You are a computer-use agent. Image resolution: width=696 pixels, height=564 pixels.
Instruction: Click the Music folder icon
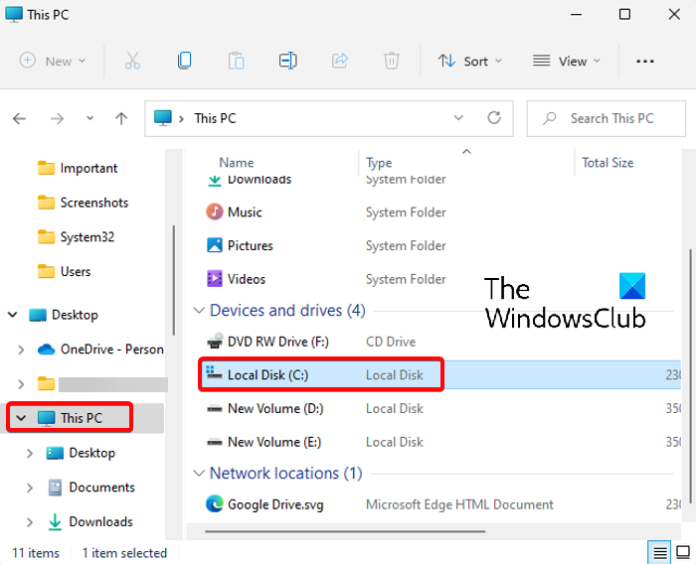215,211
